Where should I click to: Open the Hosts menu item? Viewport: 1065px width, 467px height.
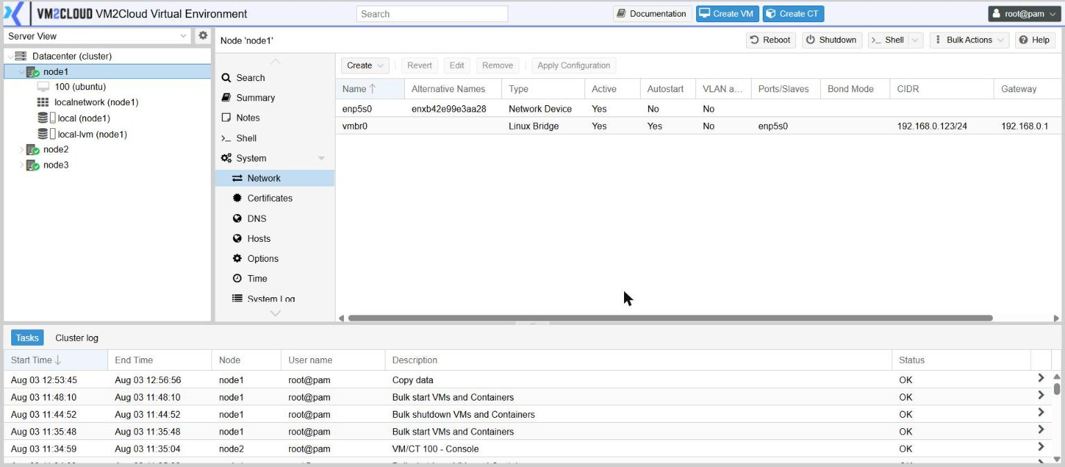pos(275,238)
